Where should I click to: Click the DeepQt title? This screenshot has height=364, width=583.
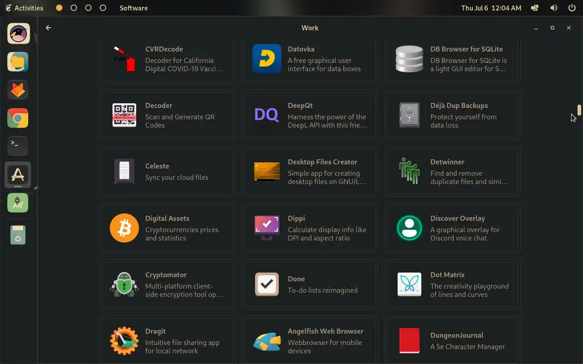click(x=300, y=106)
